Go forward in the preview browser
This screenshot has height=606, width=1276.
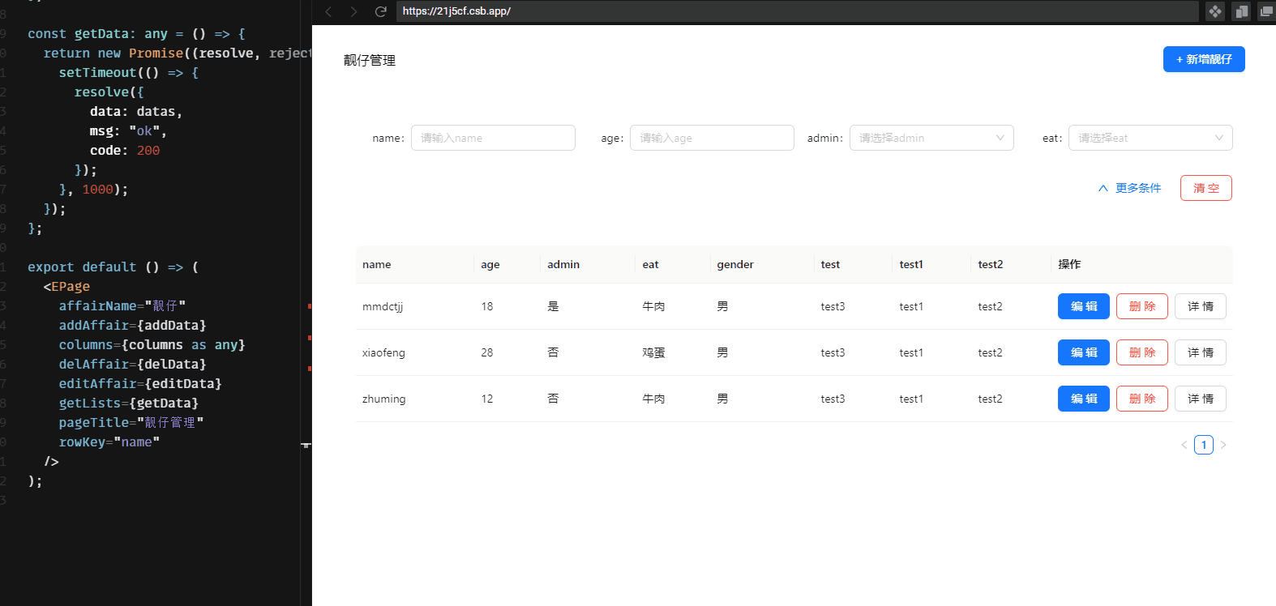point(353,11)
